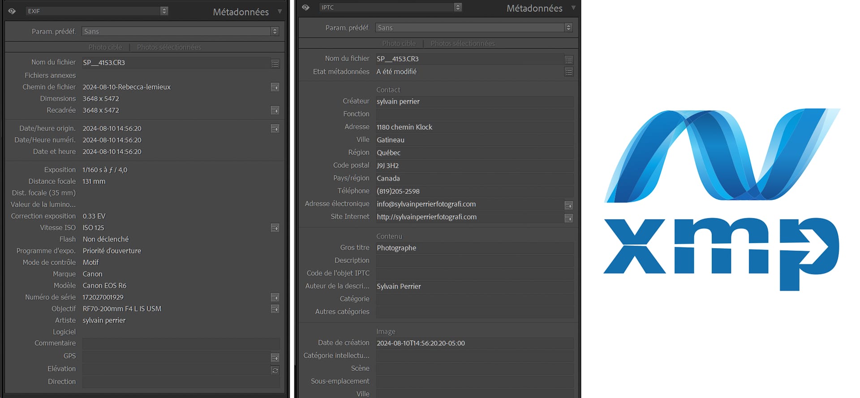The image size is (860, 398).
Task: Open the Site Internet link arrow icon
Action: coord(568,218)
